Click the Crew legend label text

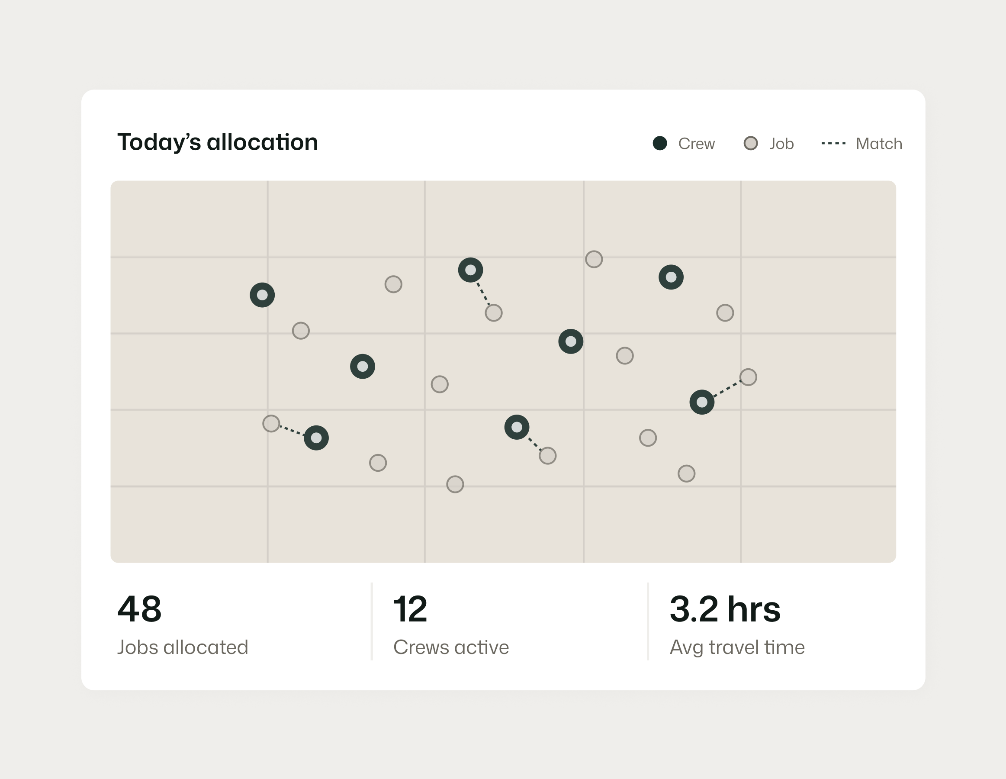(x=696, y=144)
